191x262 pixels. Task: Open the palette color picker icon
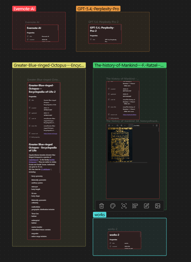click(x=113, y=206)
